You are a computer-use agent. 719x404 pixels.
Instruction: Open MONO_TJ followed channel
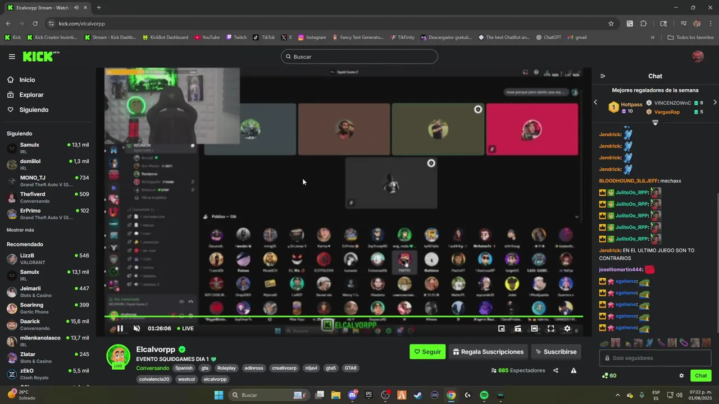coord(48,181)
